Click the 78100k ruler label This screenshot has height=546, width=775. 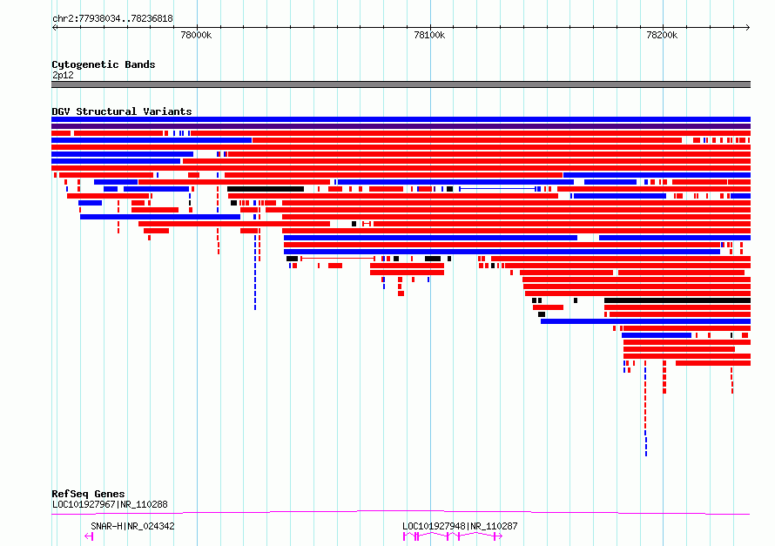(x=429, y=35)
